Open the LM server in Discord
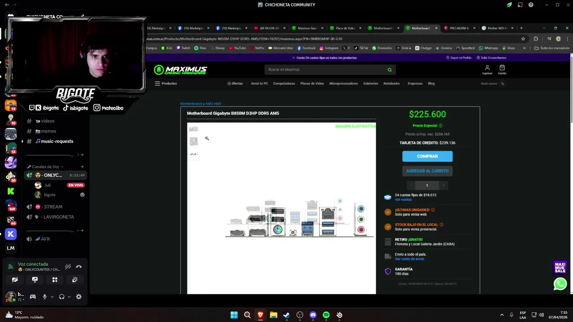 click(11, 248)
